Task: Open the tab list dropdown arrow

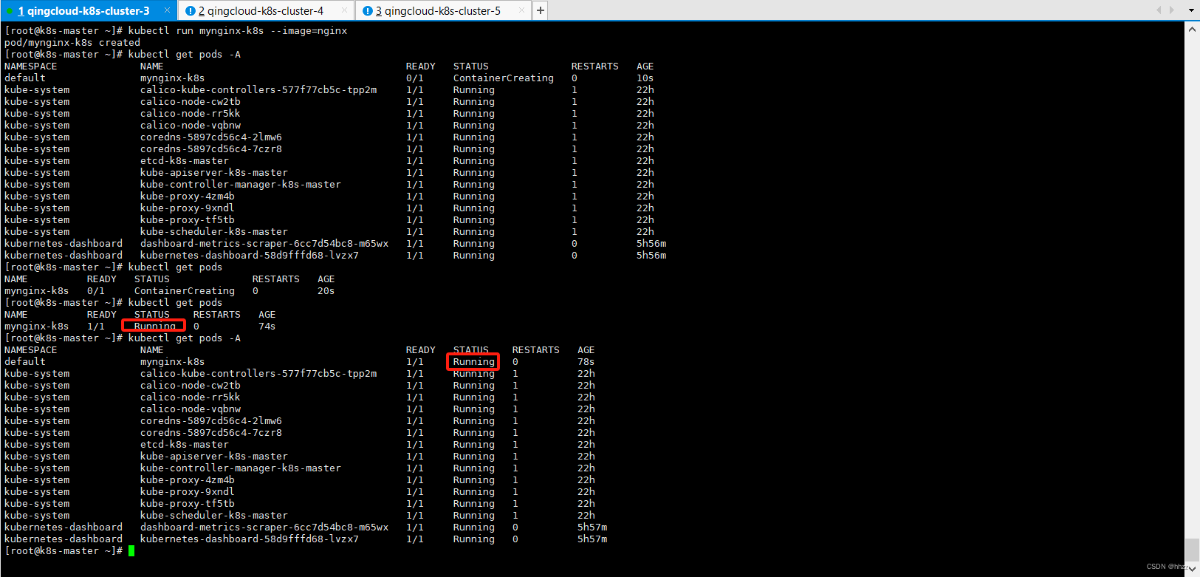Action: [x=1191, y=10]
